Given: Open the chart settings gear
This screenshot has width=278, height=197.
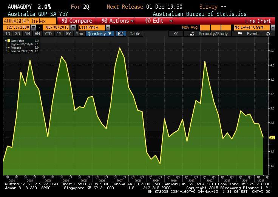Looking at the screenshot, I should click(268, 34).
